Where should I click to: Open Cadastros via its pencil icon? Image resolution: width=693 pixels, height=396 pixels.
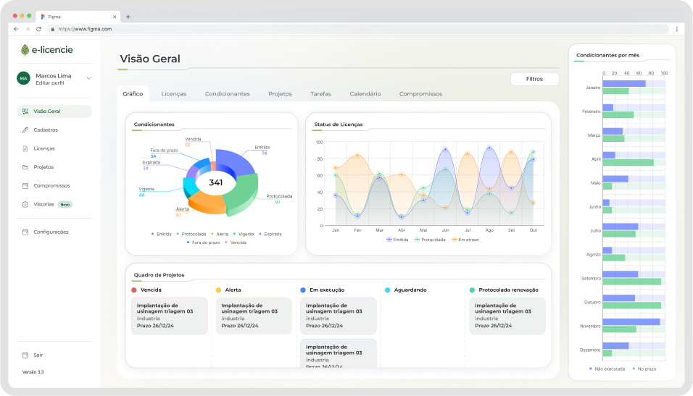pyautogui.click(x=25, y=130)
